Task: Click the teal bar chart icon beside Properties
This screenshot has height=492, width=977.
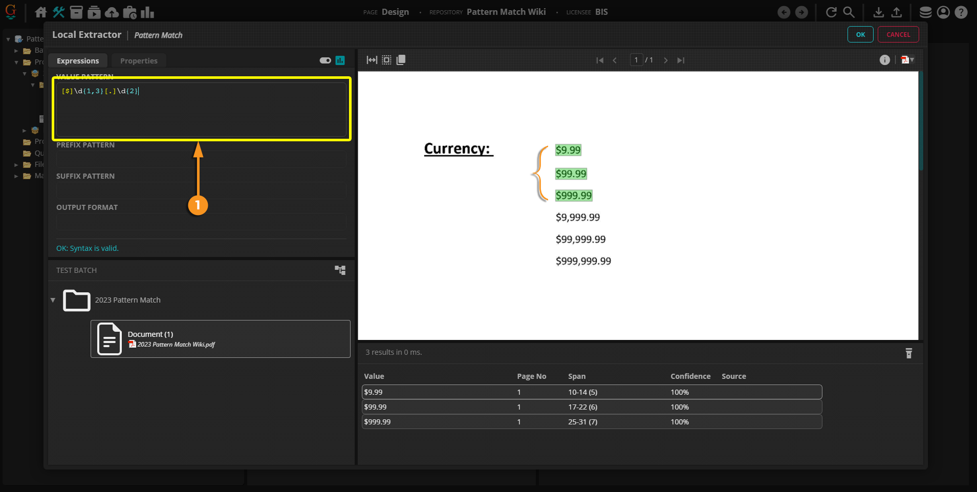Action: (x=340, y=60)
